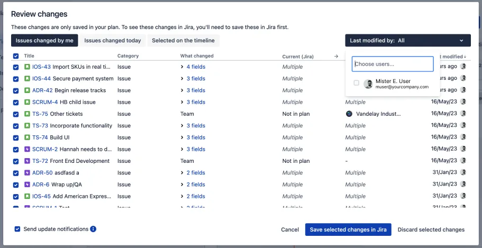This screenshot has width=482, height=248.
Task: Sort by the What changed column header
Action: (x=197, y=56)
